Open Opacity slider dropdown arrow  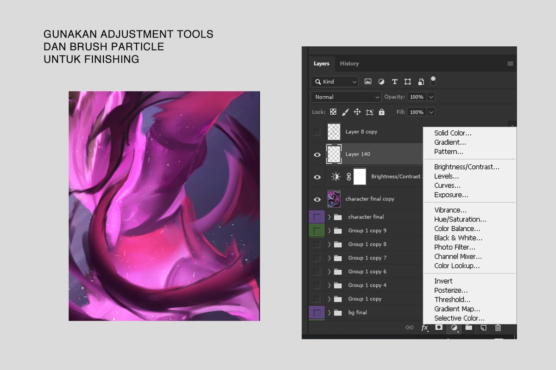[x=431, y=97]
